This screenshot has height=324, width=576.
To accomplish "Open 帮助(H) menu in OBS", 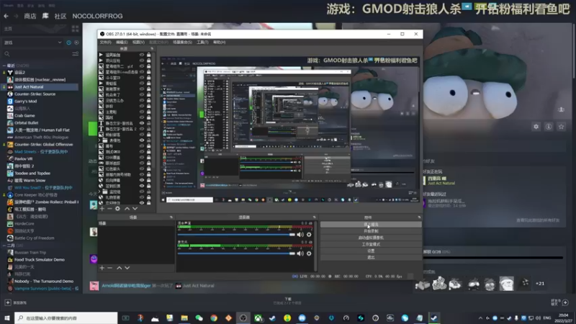I will tap(220, 42).
